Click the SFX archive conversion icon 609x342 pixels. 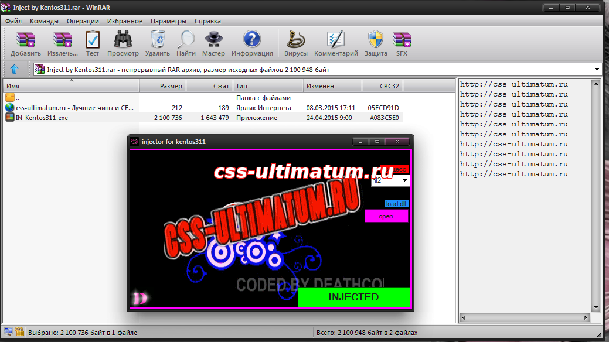pyautogui.click(x=402, y=40)
